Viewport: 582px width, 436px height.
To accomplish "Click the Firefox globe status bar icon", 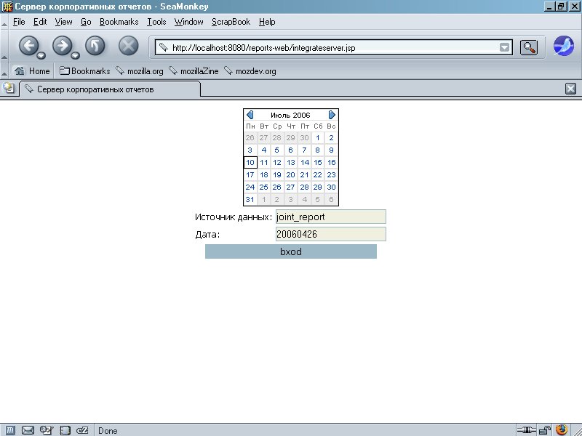I will (562, 429).
